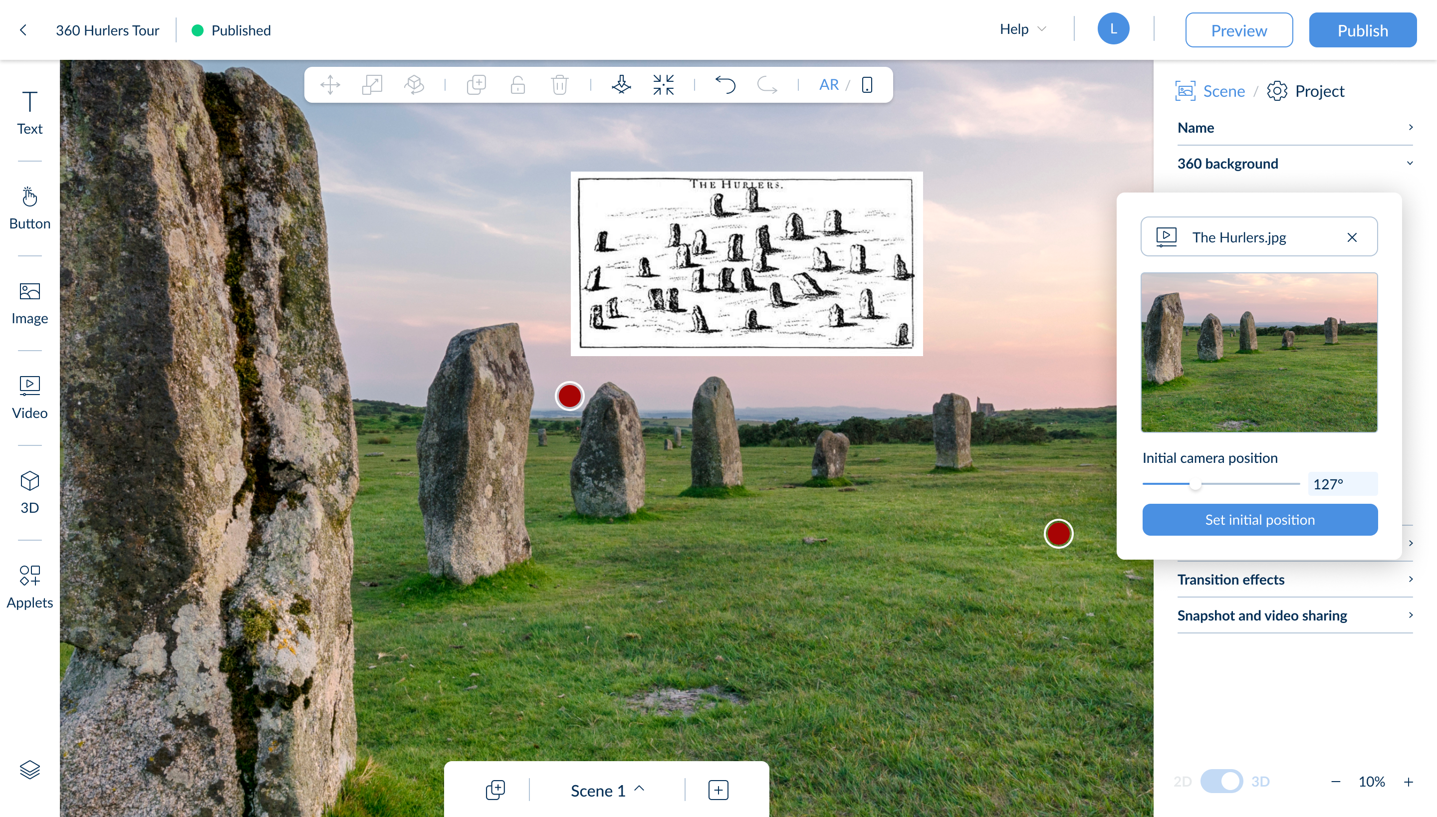This screenshot has width=1437, height=817.
Task: Open the Scene 1 selector
Action: [607, 790]
